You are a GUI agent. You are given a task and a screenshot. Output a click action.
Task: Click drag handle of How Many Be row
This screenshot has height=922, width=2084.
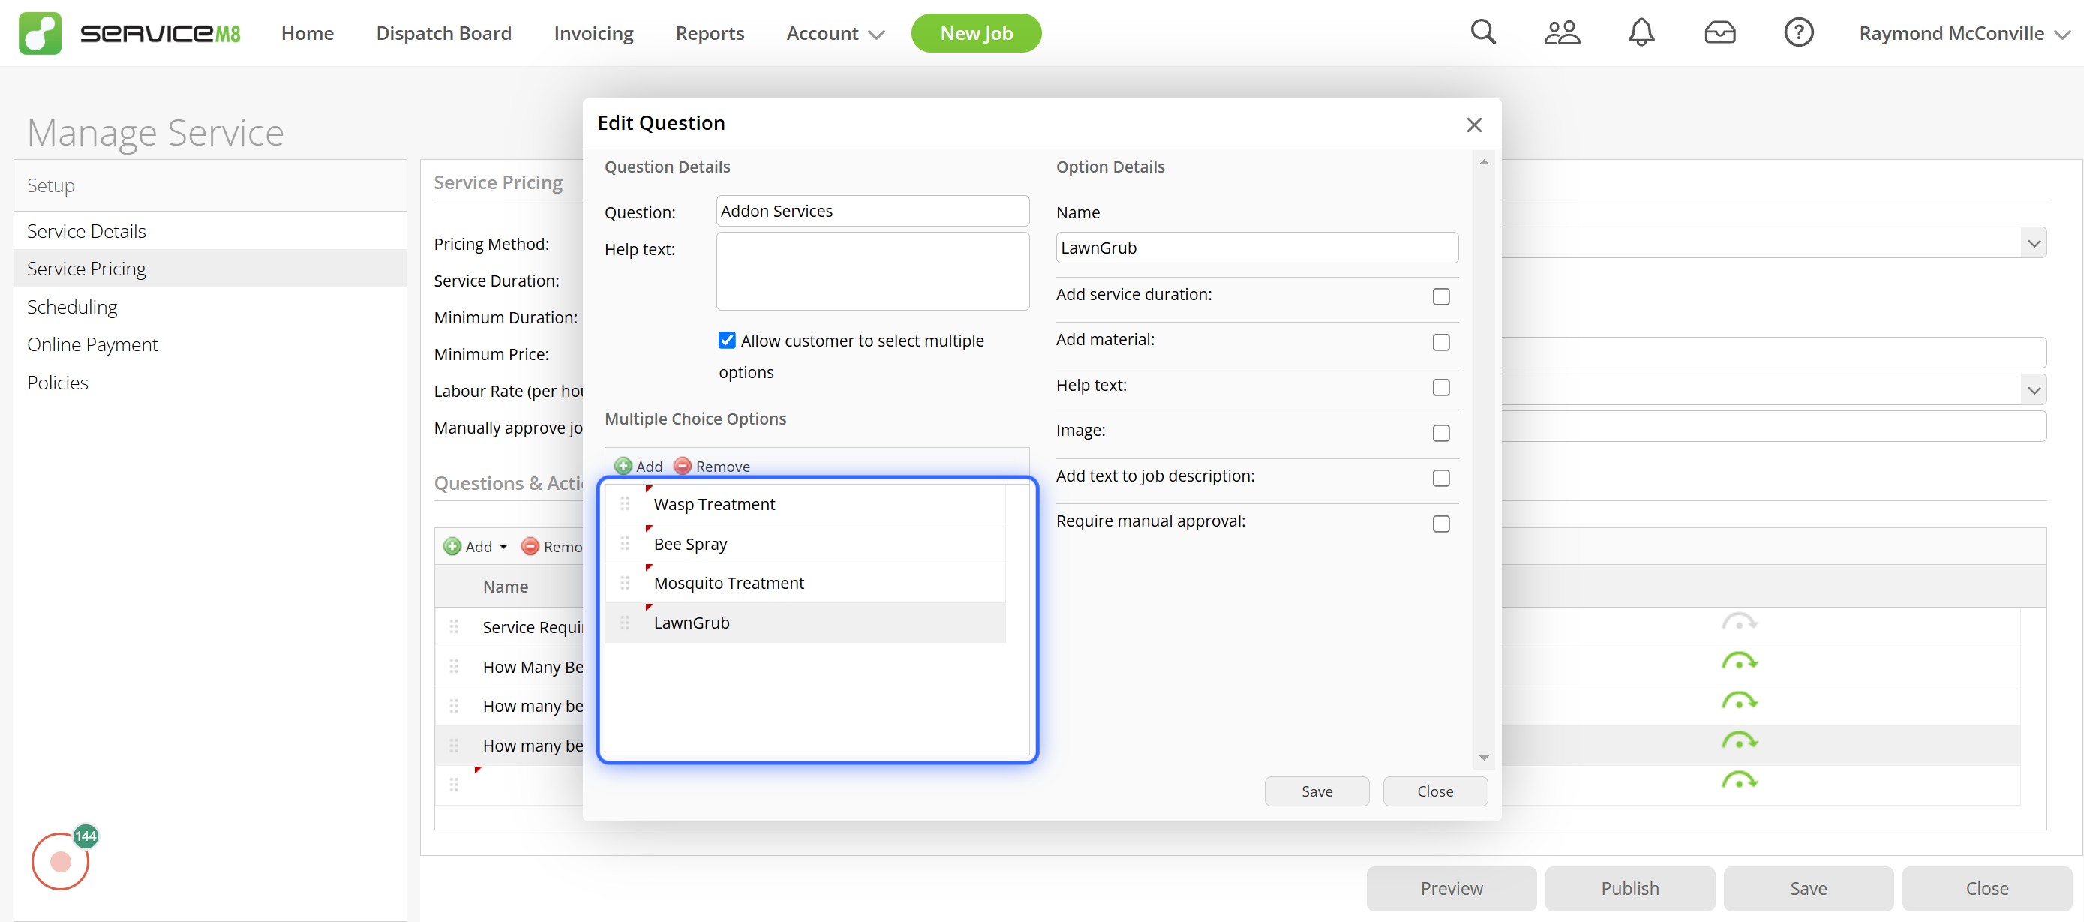(x=454, y=666)
